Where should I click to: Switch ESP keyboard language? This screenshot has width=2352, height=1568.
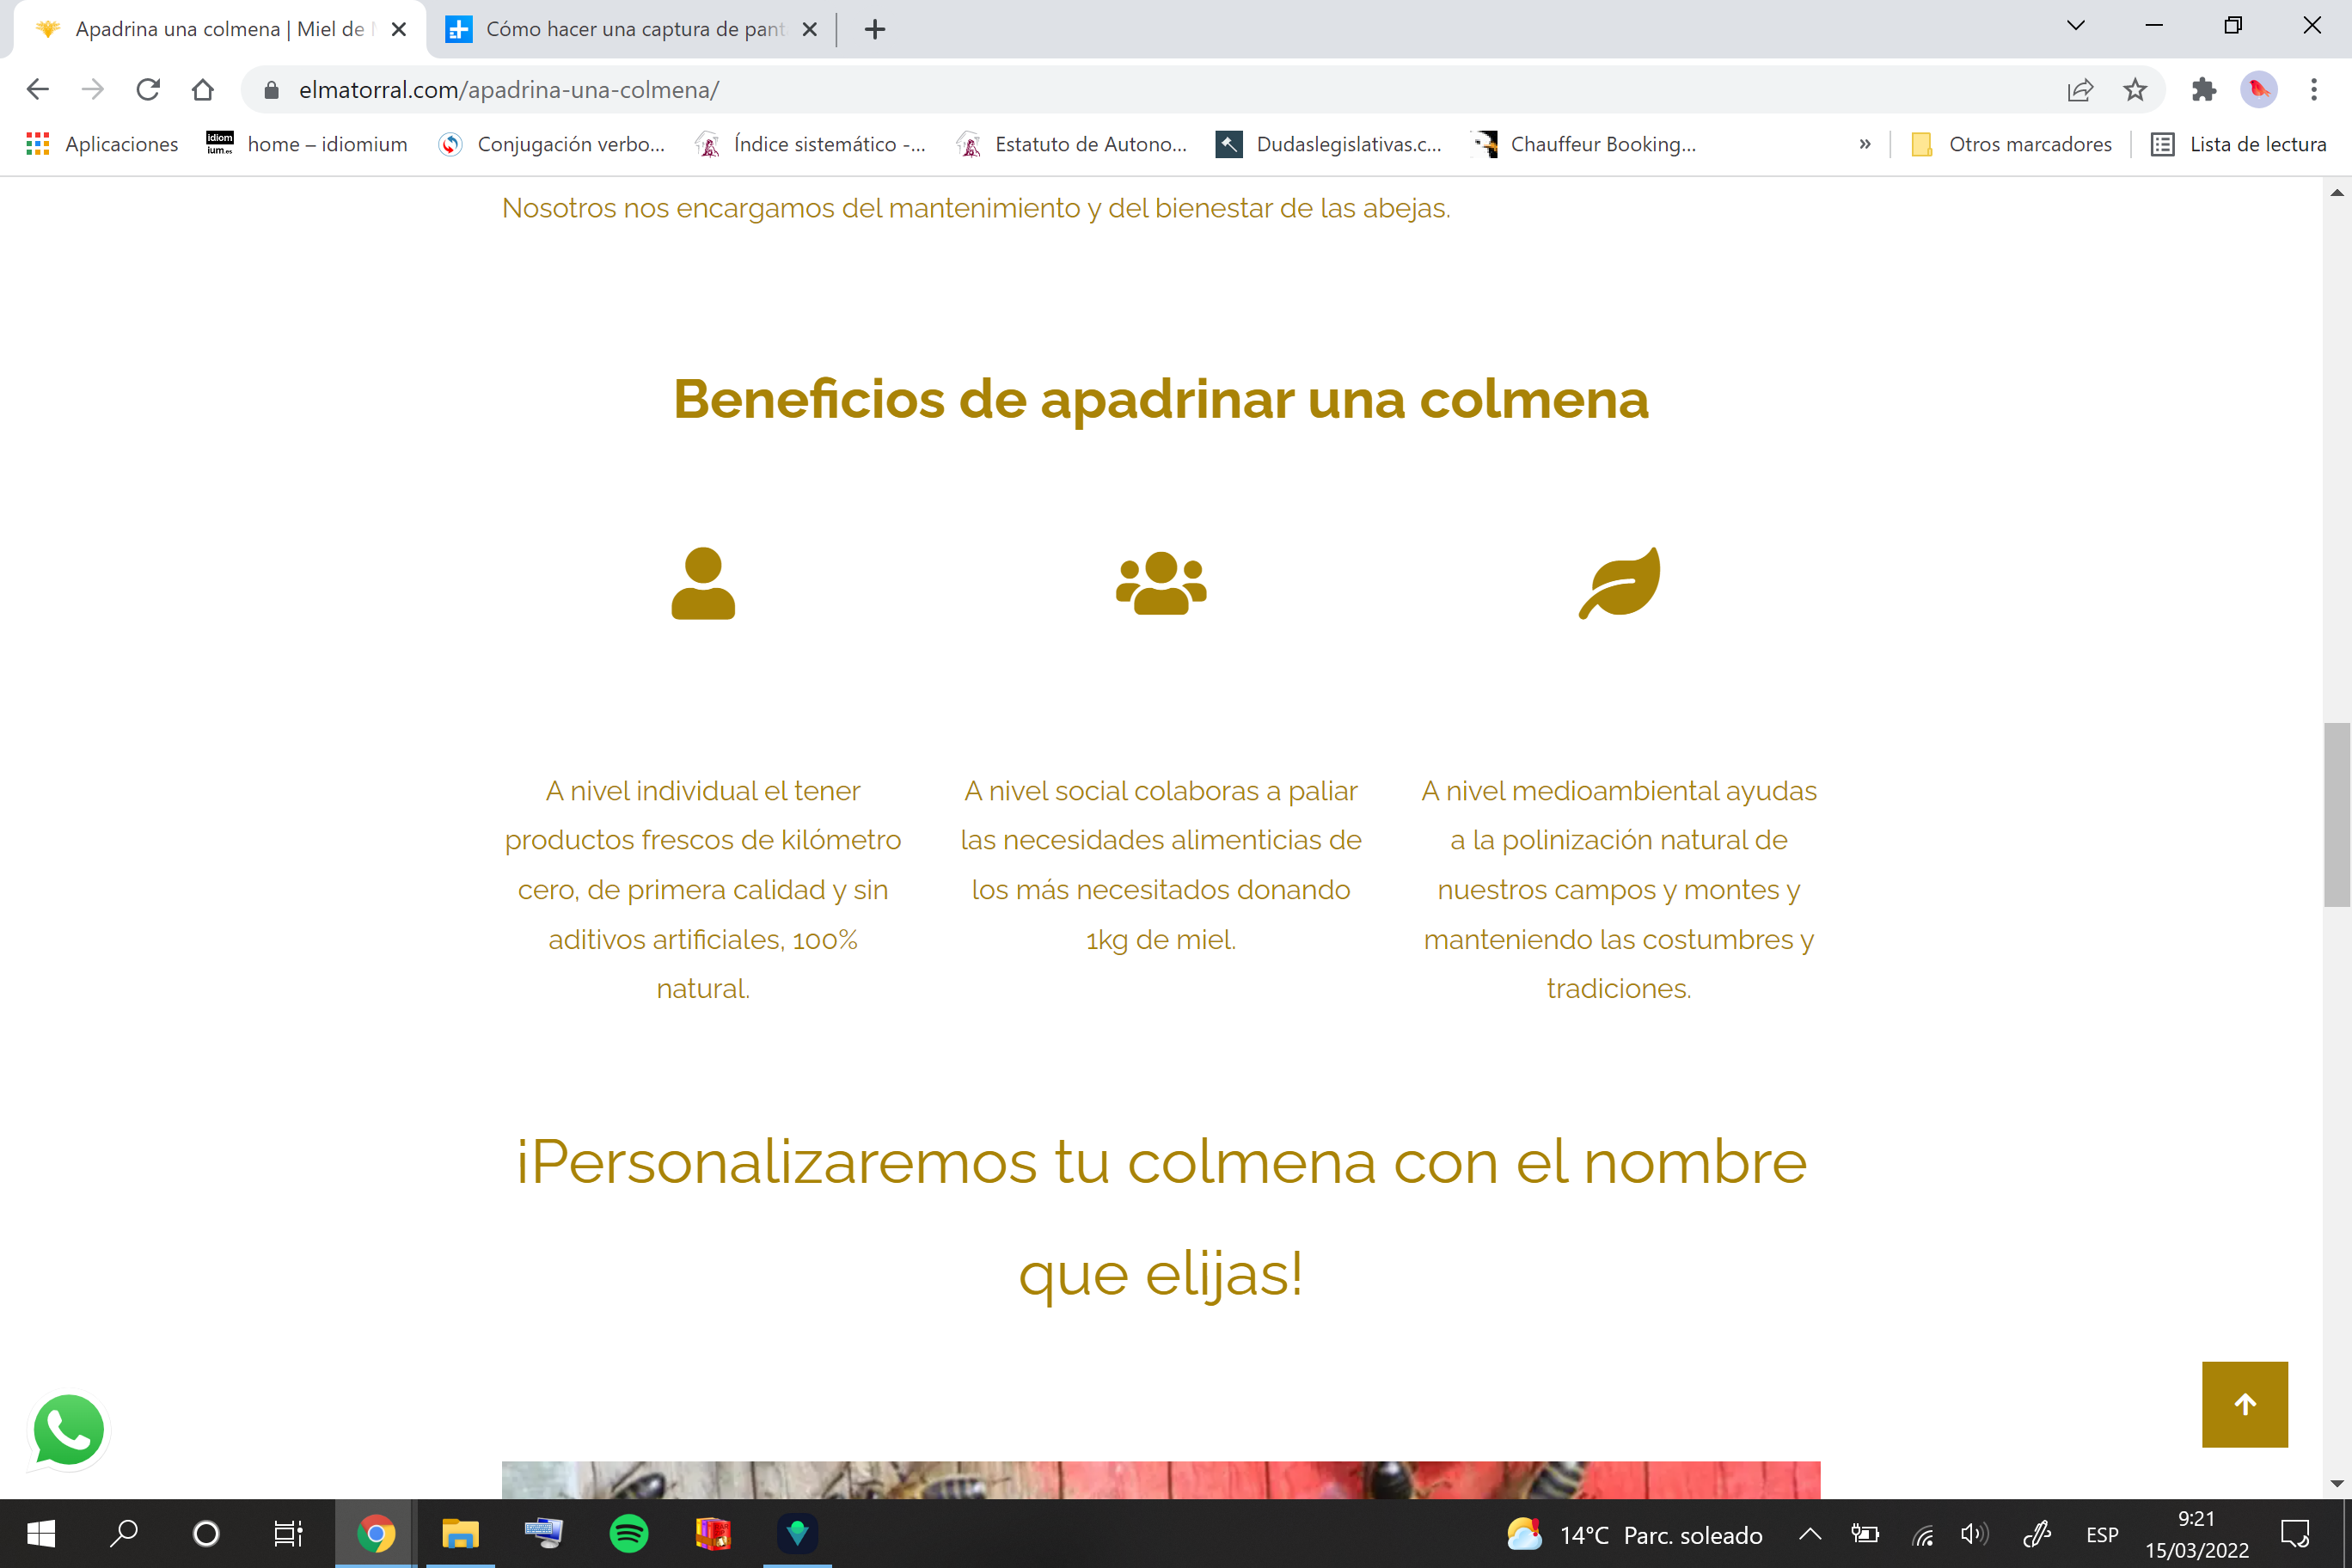pos(2102,1535)
